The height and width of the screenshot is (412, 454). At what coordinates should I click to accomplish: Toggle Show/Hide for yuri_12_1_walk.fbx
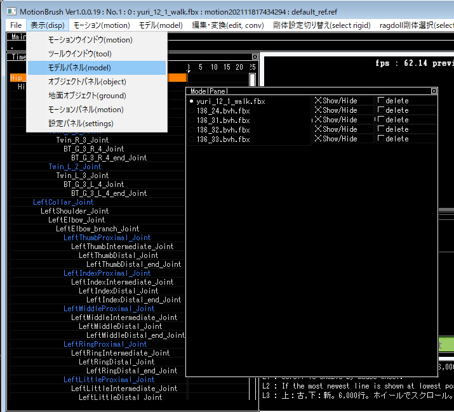point(319,101)
